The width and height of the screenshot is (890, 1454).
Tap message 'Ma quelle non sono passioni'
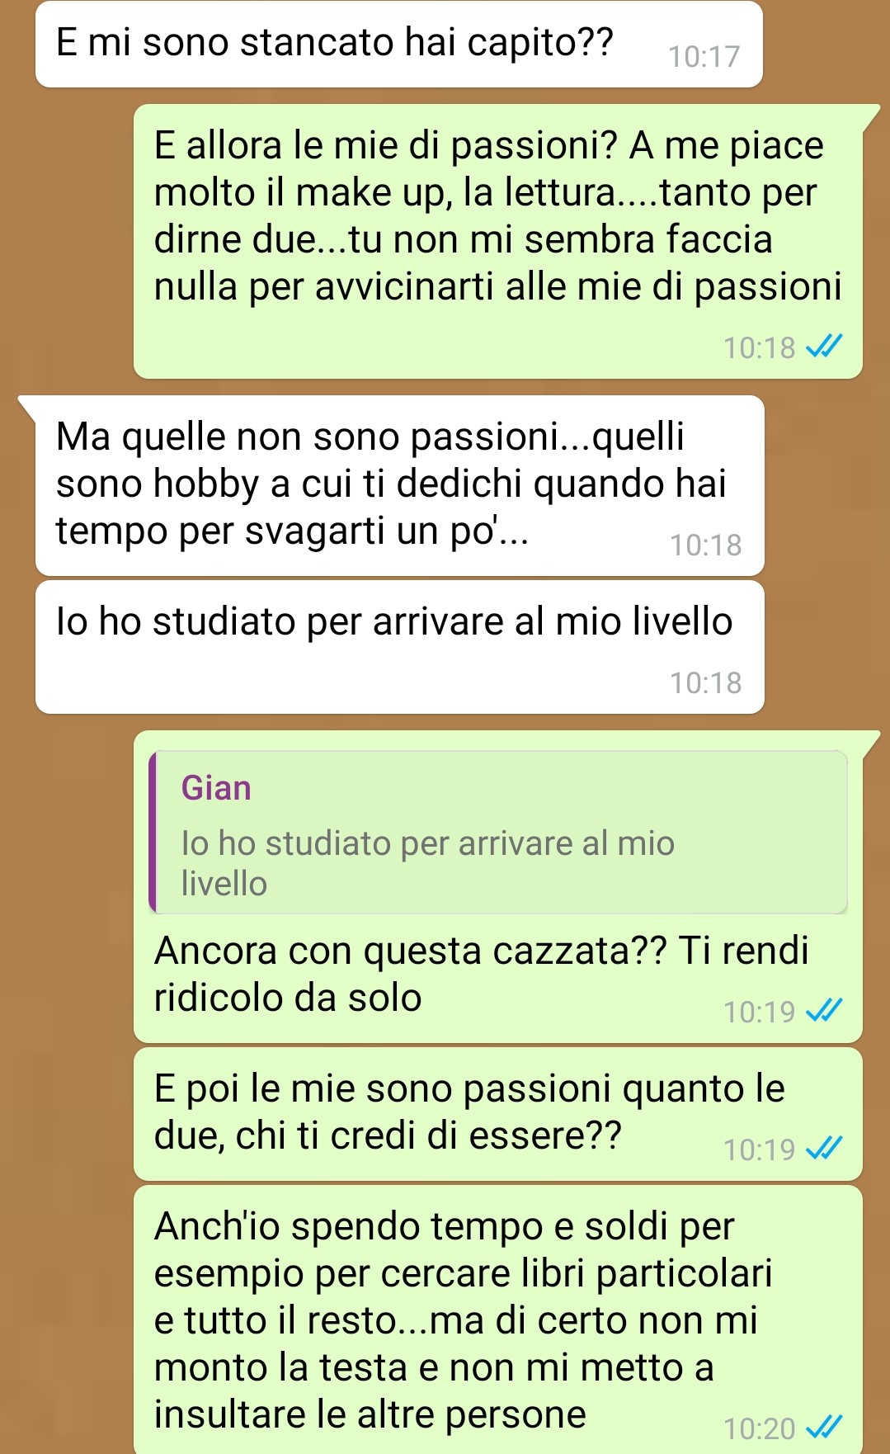(400, 485)
